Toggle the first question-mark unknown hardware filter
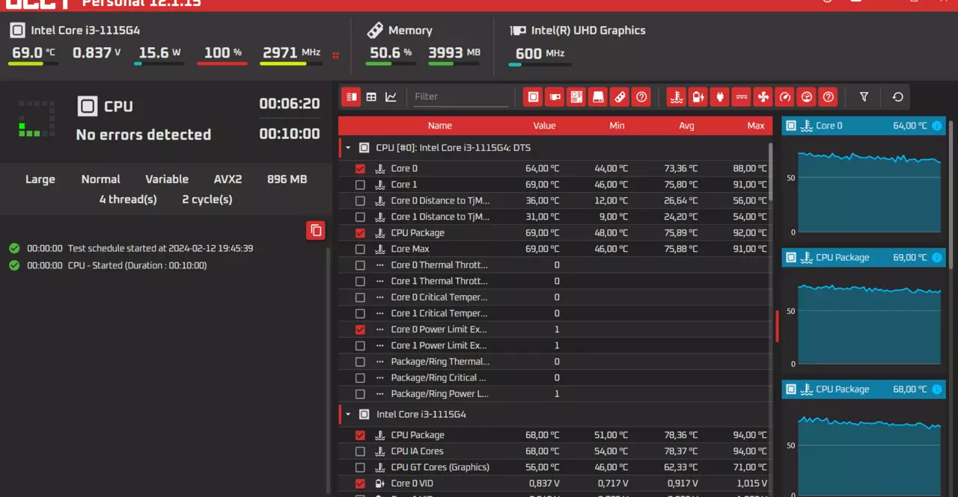Viewport: 958px width, 497px height. [x=641, y=96]
